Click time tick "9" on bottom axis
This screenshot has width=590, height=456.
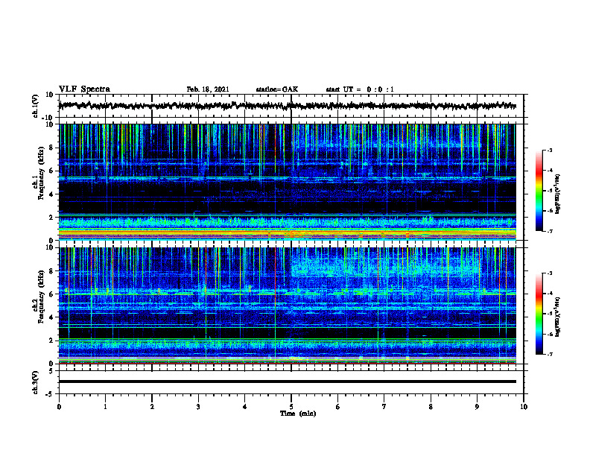[x=477, y=407]
